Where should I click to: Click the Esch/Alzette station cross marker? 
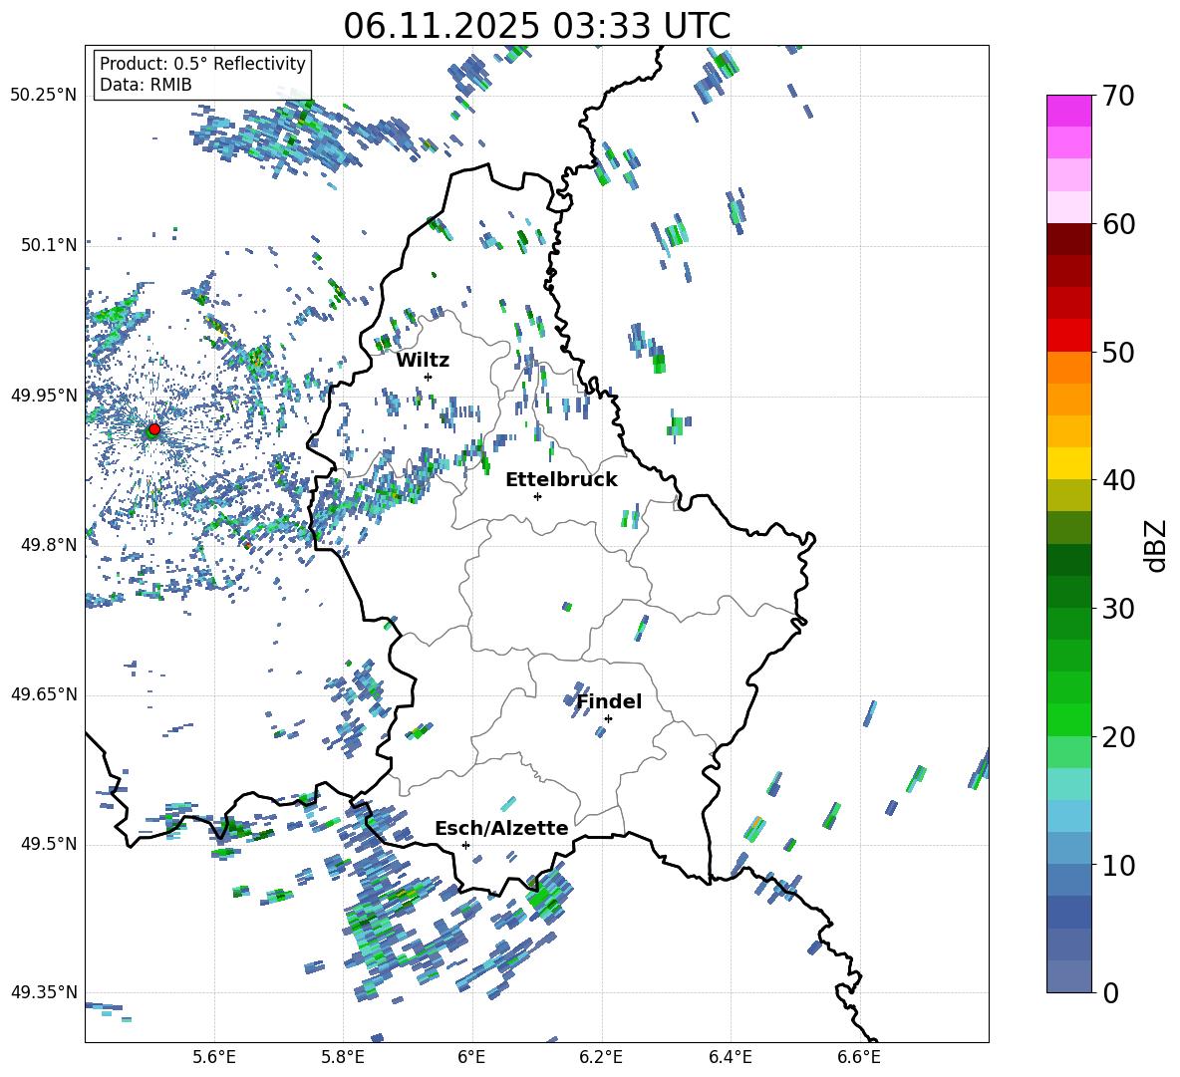coord(465,845)
